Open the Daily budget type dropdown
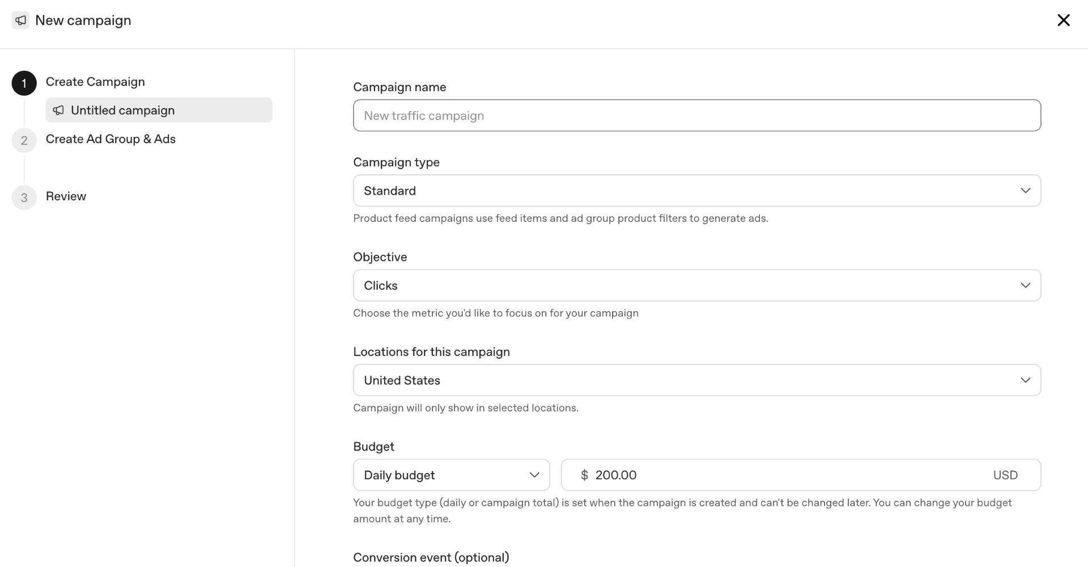1088x567 pixels. [452, 475]
